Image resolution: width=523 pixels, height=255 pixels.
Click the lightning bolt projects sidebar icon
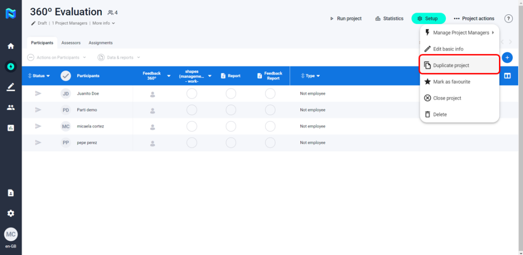11,66
